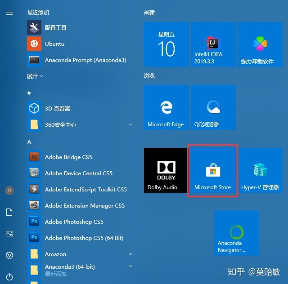Open Adobe ExtendScript Toolkit CS5 icon

[34, 189]
